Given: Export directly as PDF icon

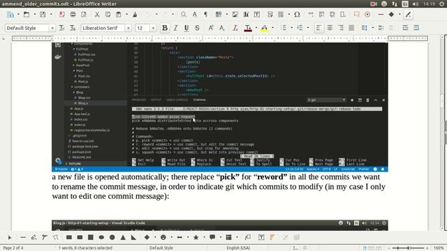Looking at the screenshot, I should point(62,15).
